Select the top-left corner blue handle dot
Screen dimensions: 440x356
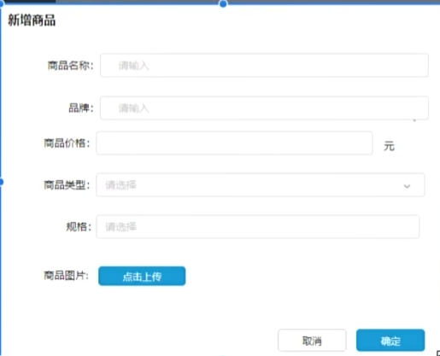coord(2,3)
